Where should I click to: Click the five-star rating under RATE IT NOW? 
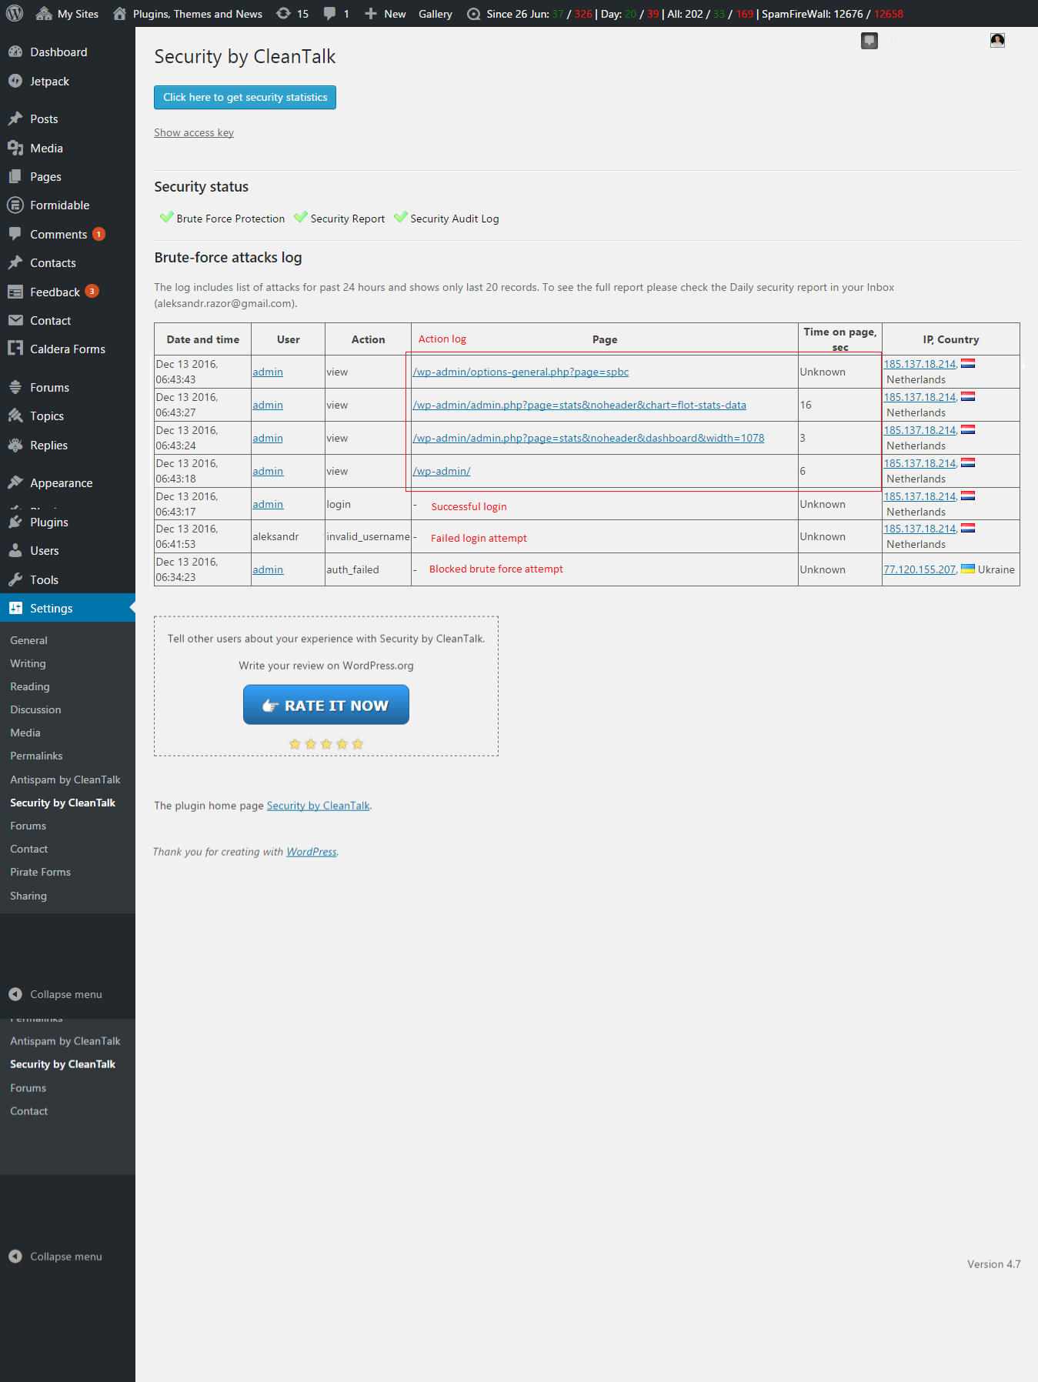pyautogui.click(x=326, y=744)
